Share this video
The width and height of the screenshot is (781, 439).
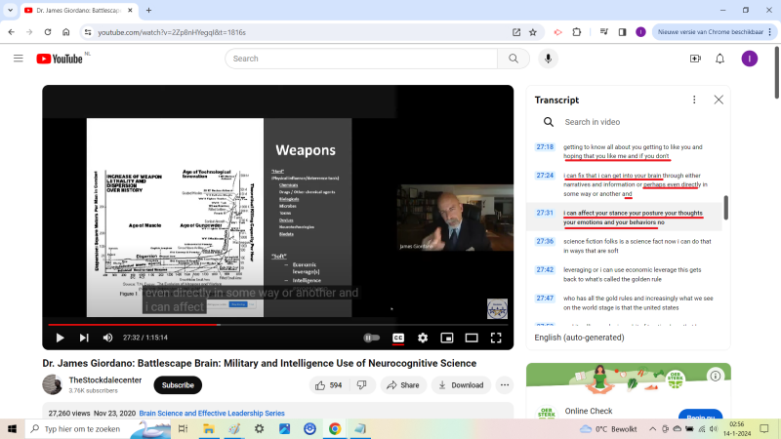point(402,385)
